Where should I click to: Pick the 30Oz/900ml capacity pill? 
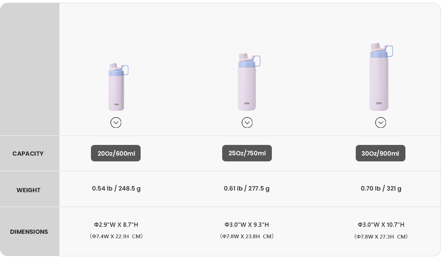381,153
